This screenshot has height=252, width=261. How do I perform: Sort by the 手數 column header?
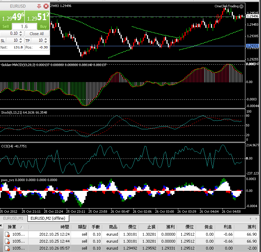96,227
